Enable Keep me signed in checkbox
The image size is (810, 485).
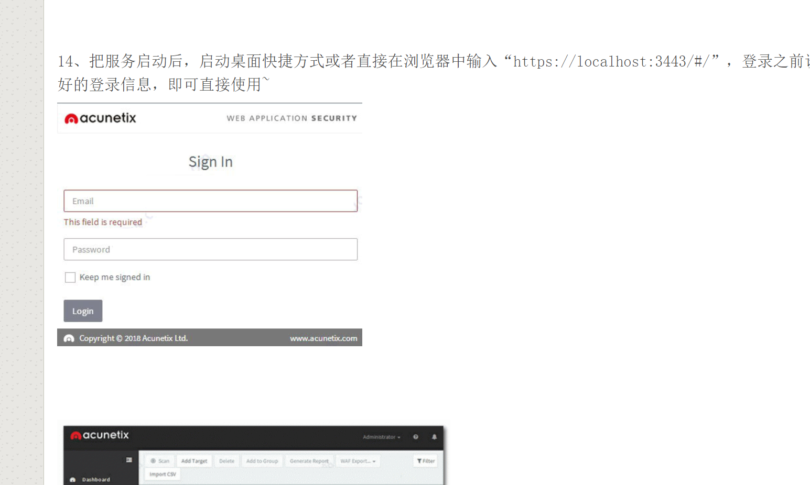point(70,277)
